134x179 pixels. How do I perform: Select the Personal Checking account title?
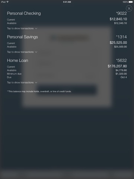click(x=24, y=13)
